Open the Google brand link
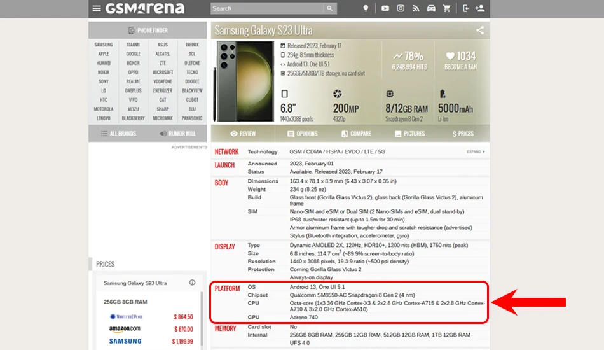Image resolution: width=604 pixels, height=350 pixels. click(x=133, y=54)
